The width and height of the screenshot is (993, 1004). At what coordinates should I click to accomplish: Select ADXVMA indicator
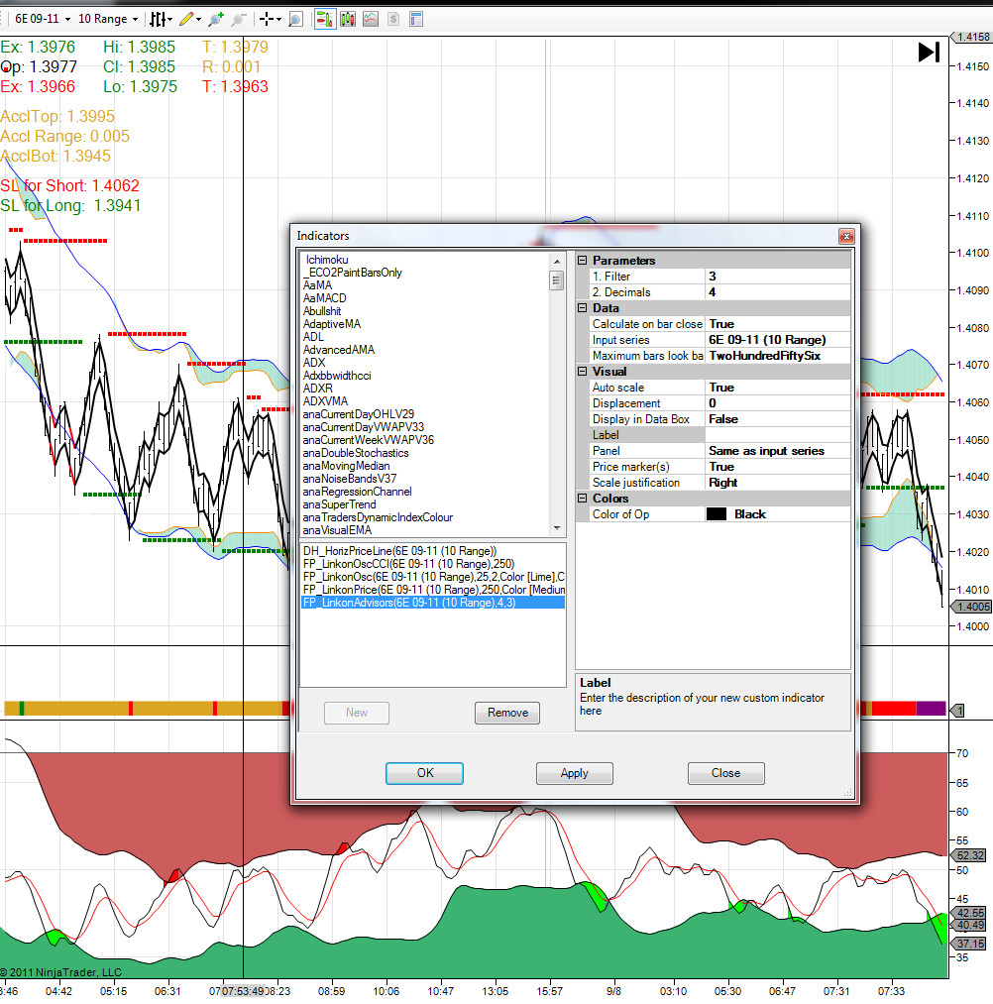click(x=325, y=400)
